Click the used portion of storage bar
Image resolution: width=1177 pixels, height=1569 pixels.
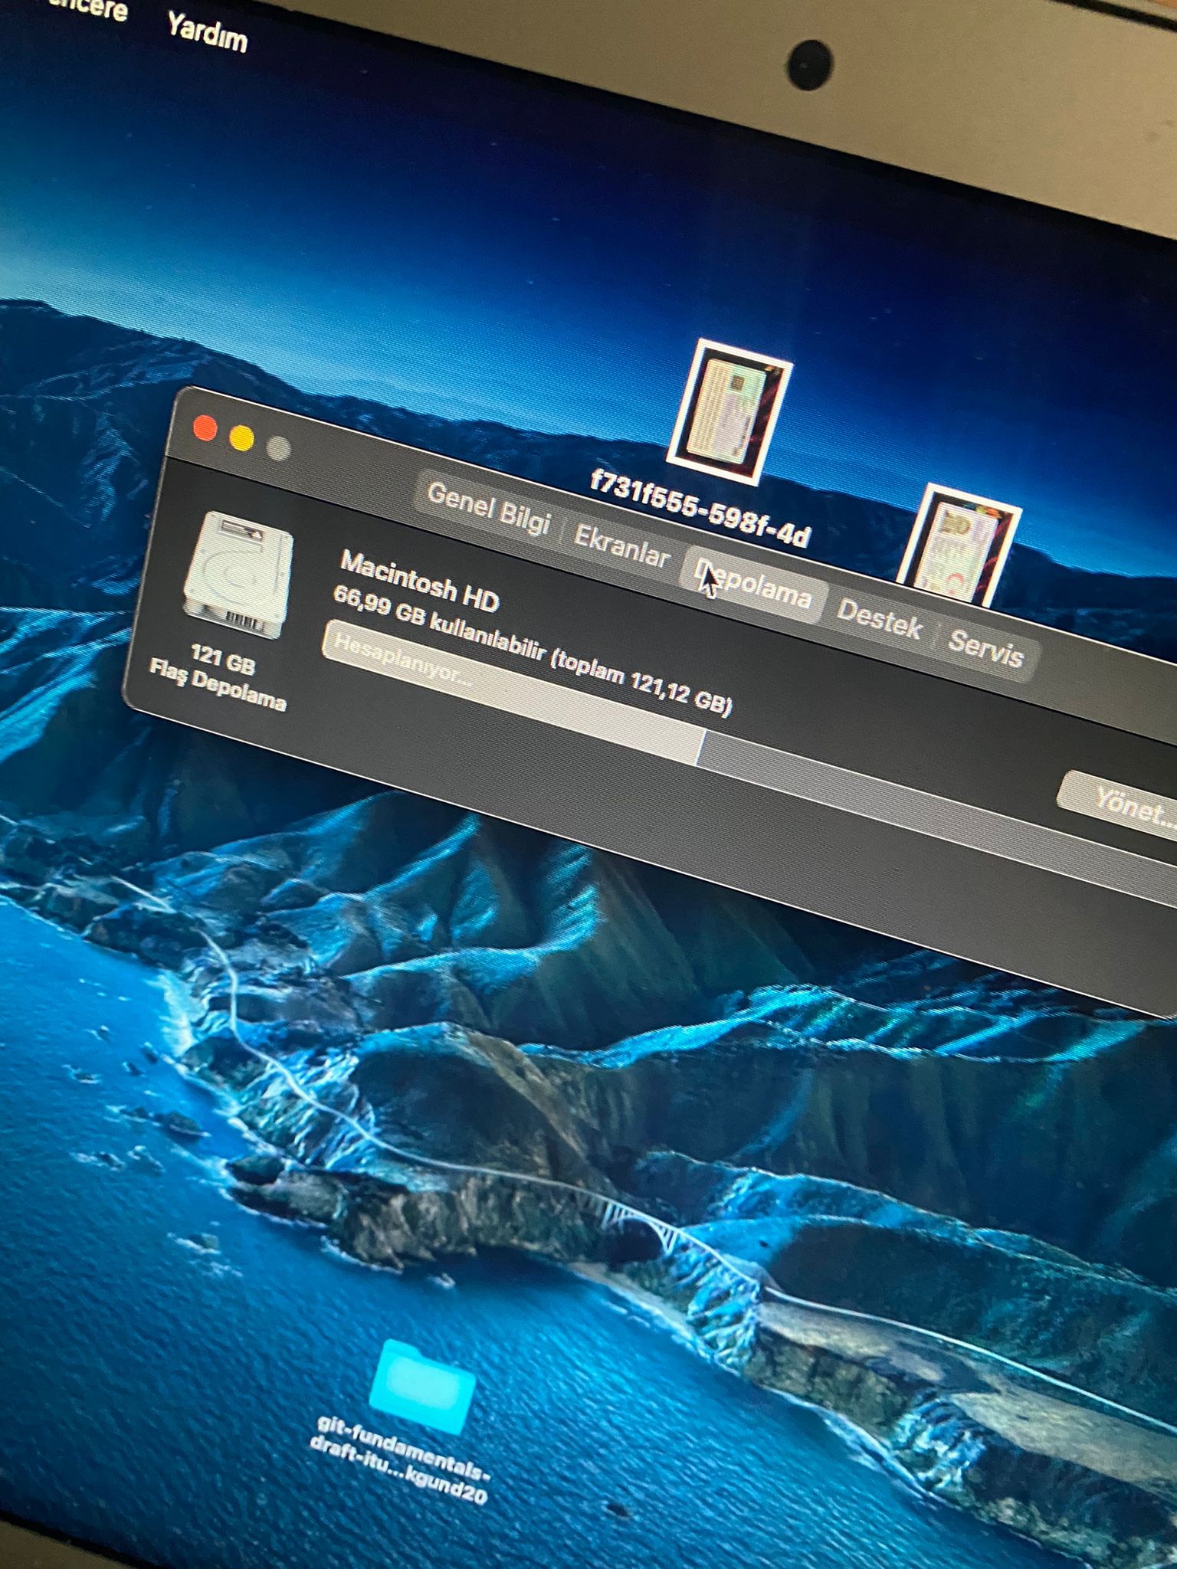pos(512,693)
